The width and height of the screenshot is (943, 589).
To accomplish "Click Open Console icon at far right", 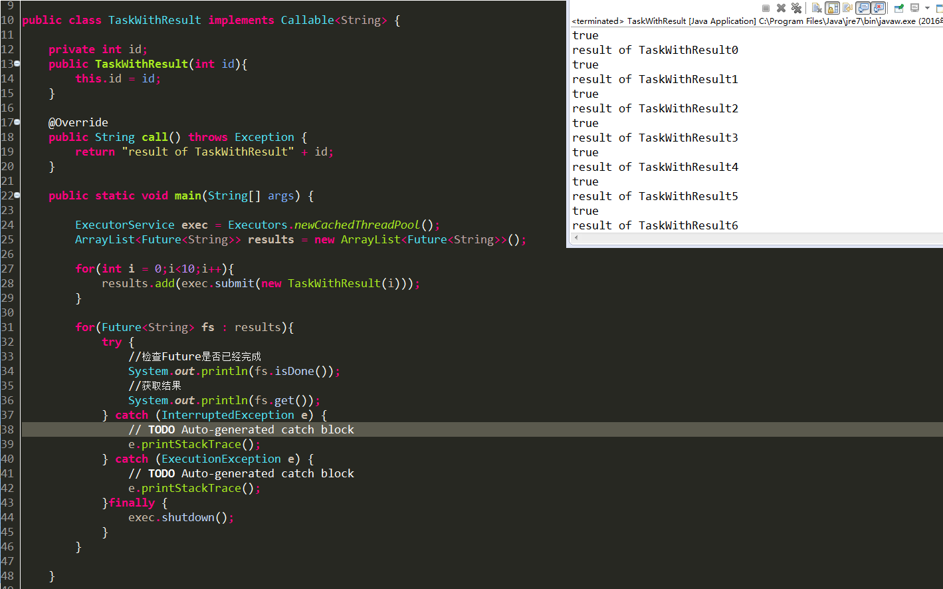I will [x=939, y=8].
